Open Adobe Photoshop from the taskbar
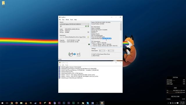The width and height of the screenshot is (186, 105). coord(64,103)
